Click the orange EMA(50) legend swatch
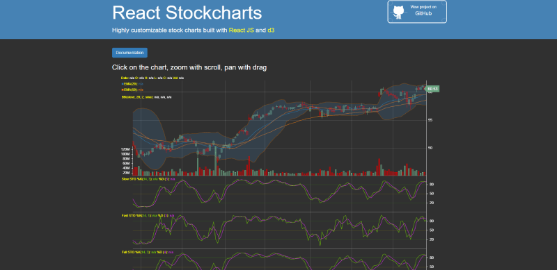The width and height of the screenshot is (557, 270). click(123, 90)
